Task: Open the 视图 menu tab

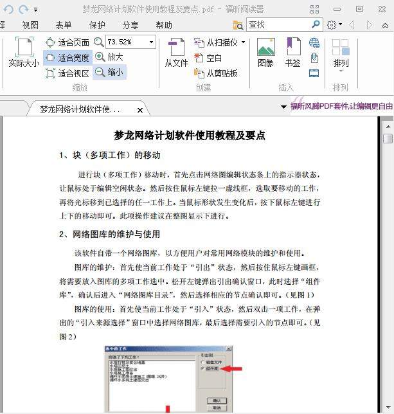Action: tap(30, 25)
